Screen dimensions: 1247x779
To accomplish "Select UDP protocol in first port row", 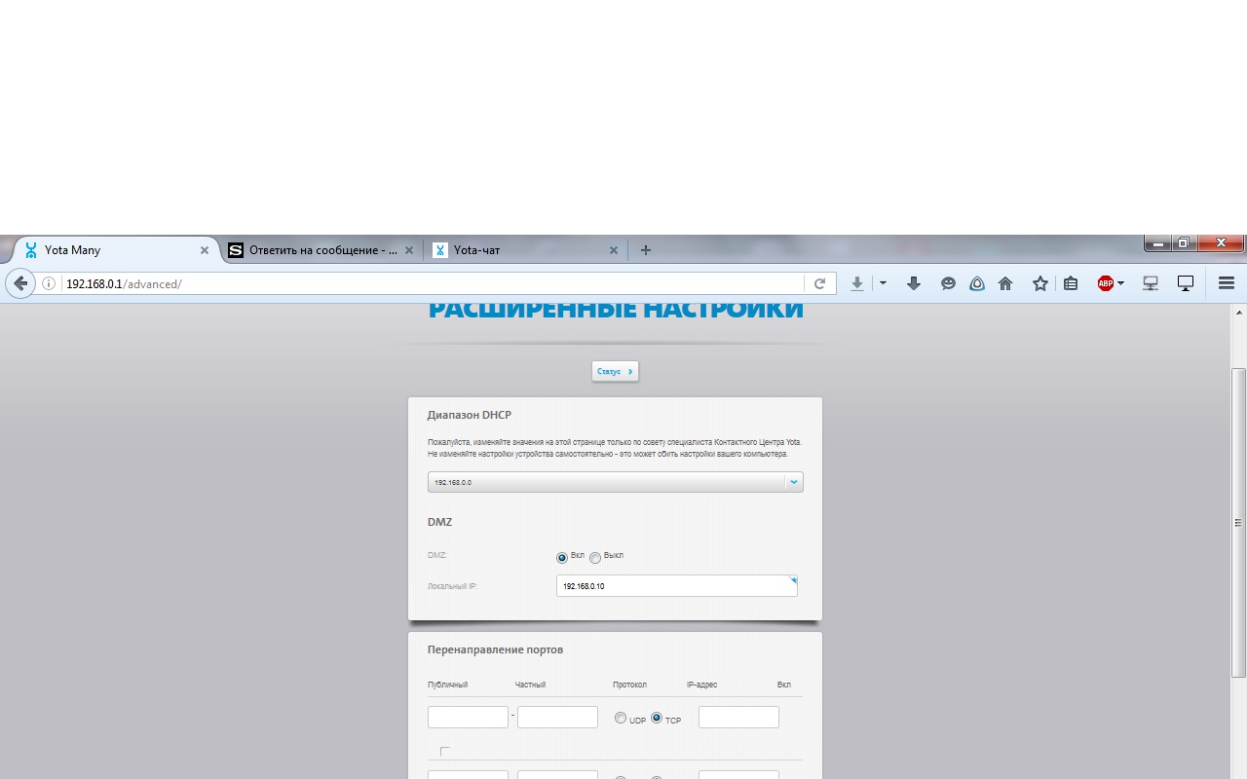I will 621,719.
